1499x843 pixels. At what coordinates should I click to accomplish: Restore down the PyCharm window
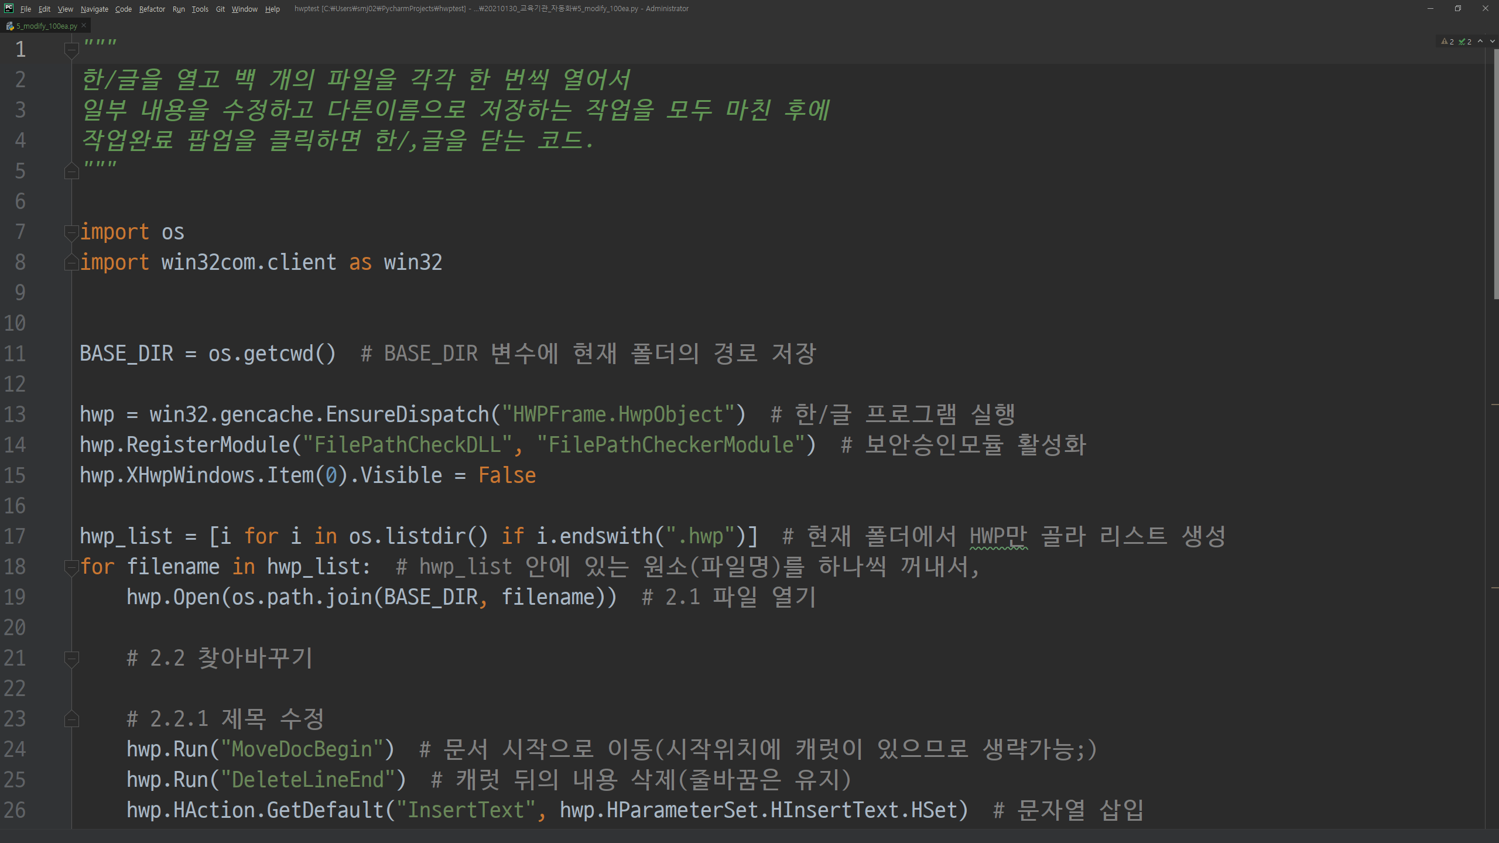pyautogui.click(x=1458, y=8)
